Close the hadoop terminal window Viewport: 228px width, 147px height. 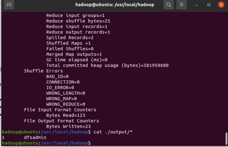tap(221, 5)
